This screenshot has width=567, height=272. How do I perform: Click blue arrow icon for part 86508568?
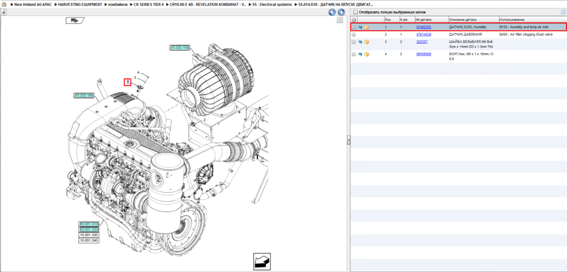click(x=360, y=54)
